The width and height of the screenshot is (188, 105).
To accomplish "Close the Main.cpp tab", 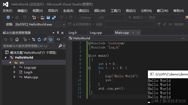I will coord(138,33).
